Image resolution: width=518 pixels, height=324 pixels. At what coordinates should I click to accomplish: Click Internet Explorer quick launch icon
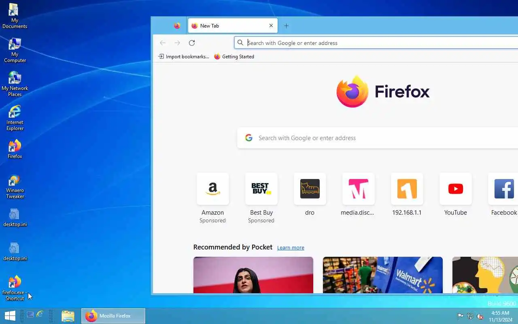(40, 314)
